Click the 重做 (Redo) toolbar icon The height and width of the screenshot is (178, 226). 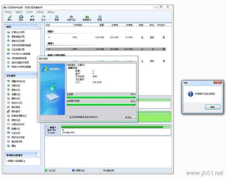[x=43, y=18]
